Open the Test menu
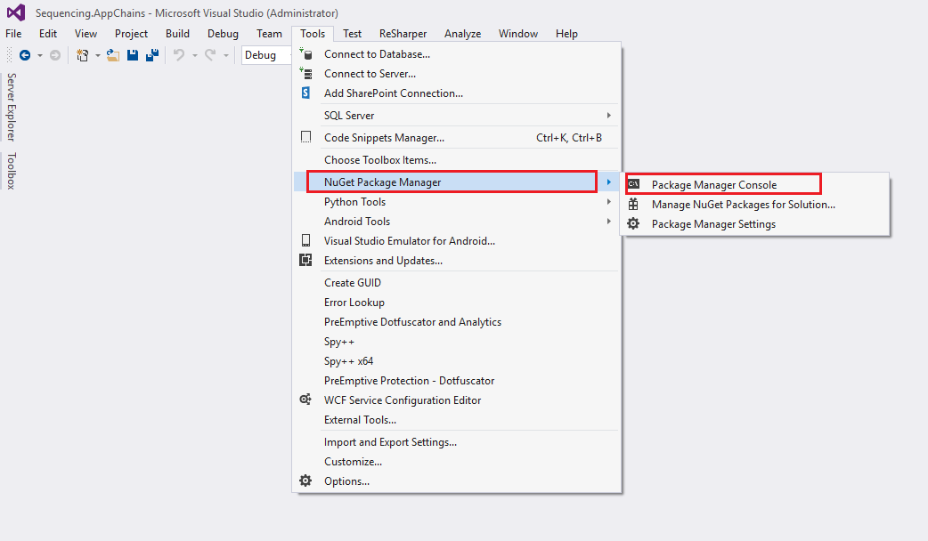 pyautogui.click(x=352, y=34)
